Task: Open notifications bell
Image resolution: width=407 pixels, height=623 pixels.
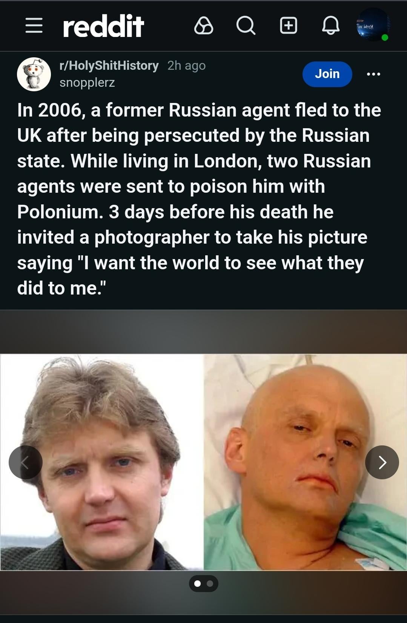Action: point(331,26)
